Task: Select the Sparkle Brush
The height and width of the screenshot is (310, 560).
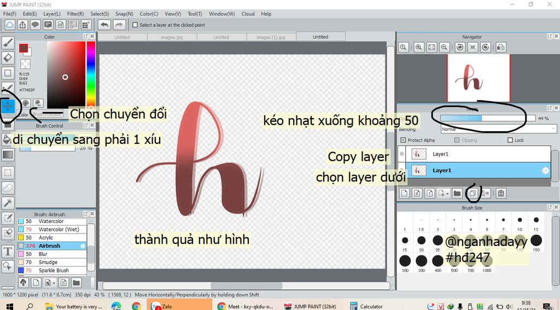Action: tap(51, 270)
